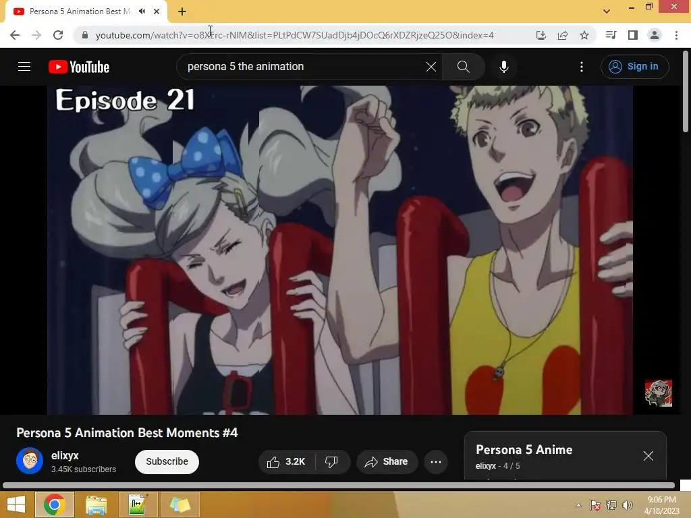
Task: Mute the tab audio speaker icon
Action: (142, 11)
